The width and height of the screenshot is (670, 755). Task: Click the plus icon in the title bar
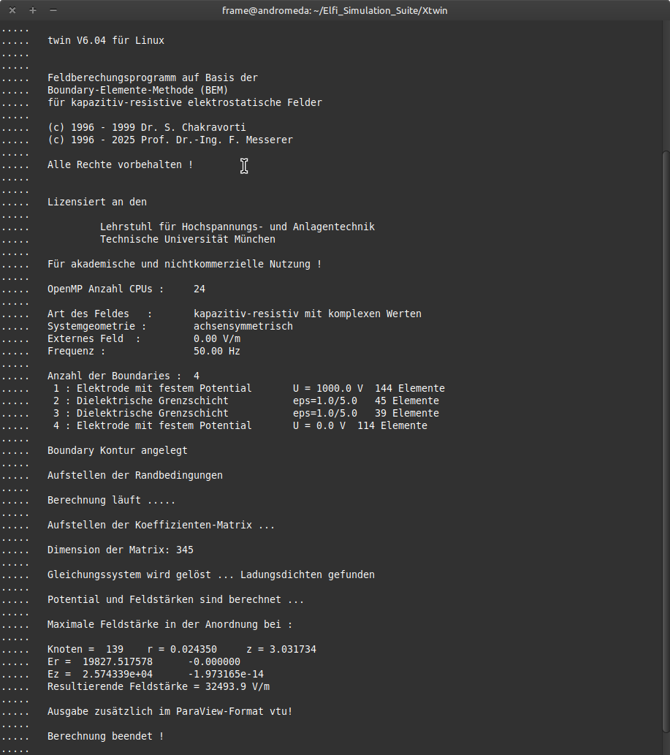[32, 10]
